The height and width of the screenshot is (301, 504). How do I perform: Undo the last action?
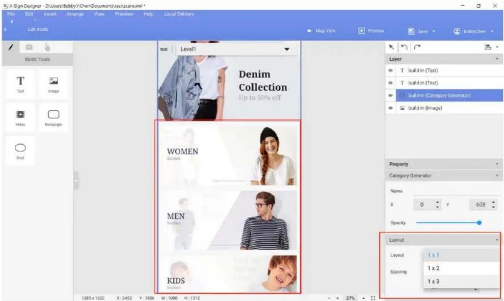coord(404,47)
